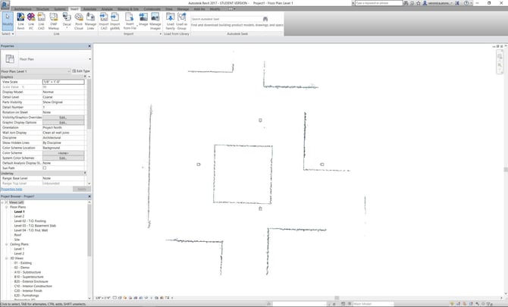Click the Link CAD icon
Screen dimensions: 508x307
tap(41, 23)
